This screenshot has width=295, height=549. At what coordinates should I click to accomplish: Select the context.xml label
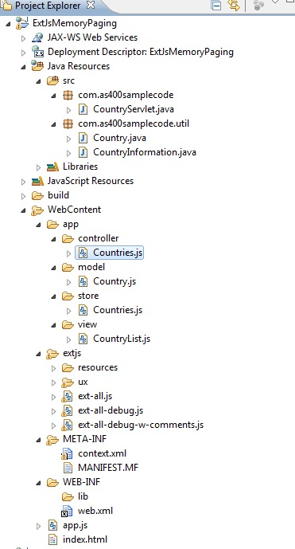102,453
